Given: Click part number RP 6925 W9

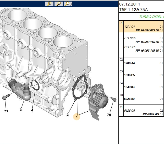Looking at the screenshot, I should pos(151,114).
